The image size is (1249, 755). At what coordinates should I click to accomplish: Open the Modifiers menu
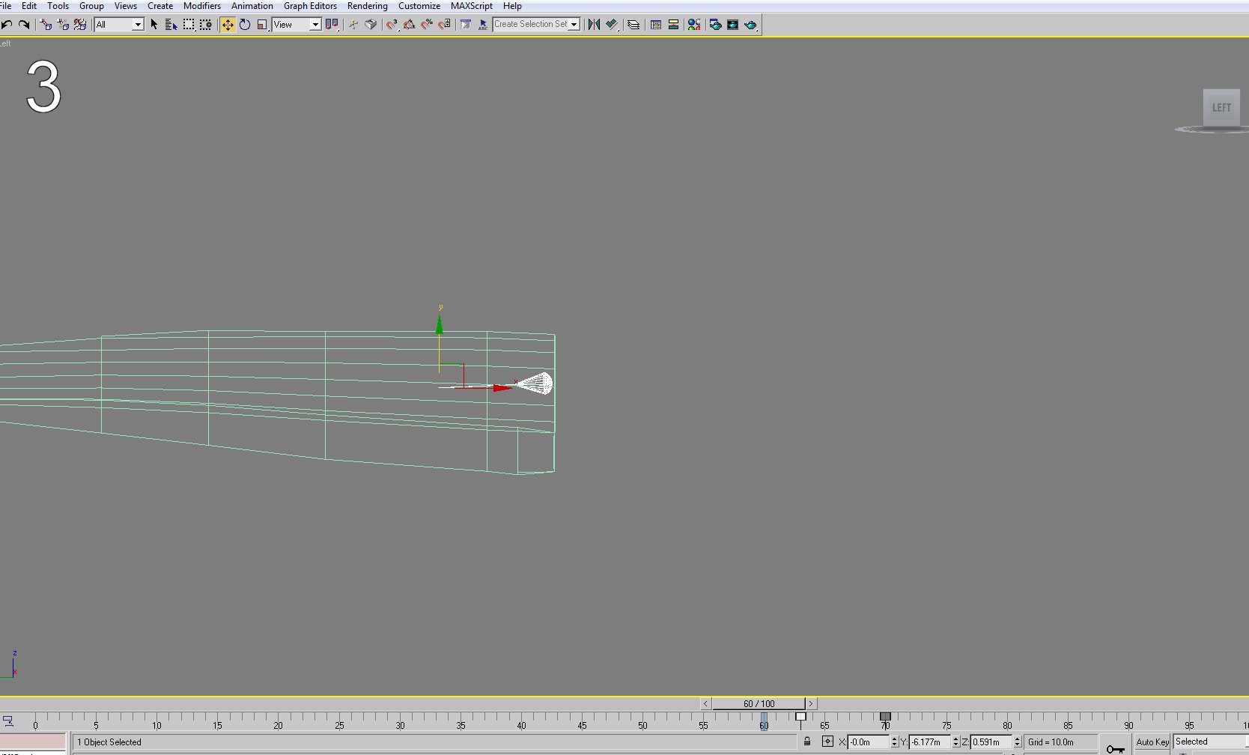[x=202, y=6]
